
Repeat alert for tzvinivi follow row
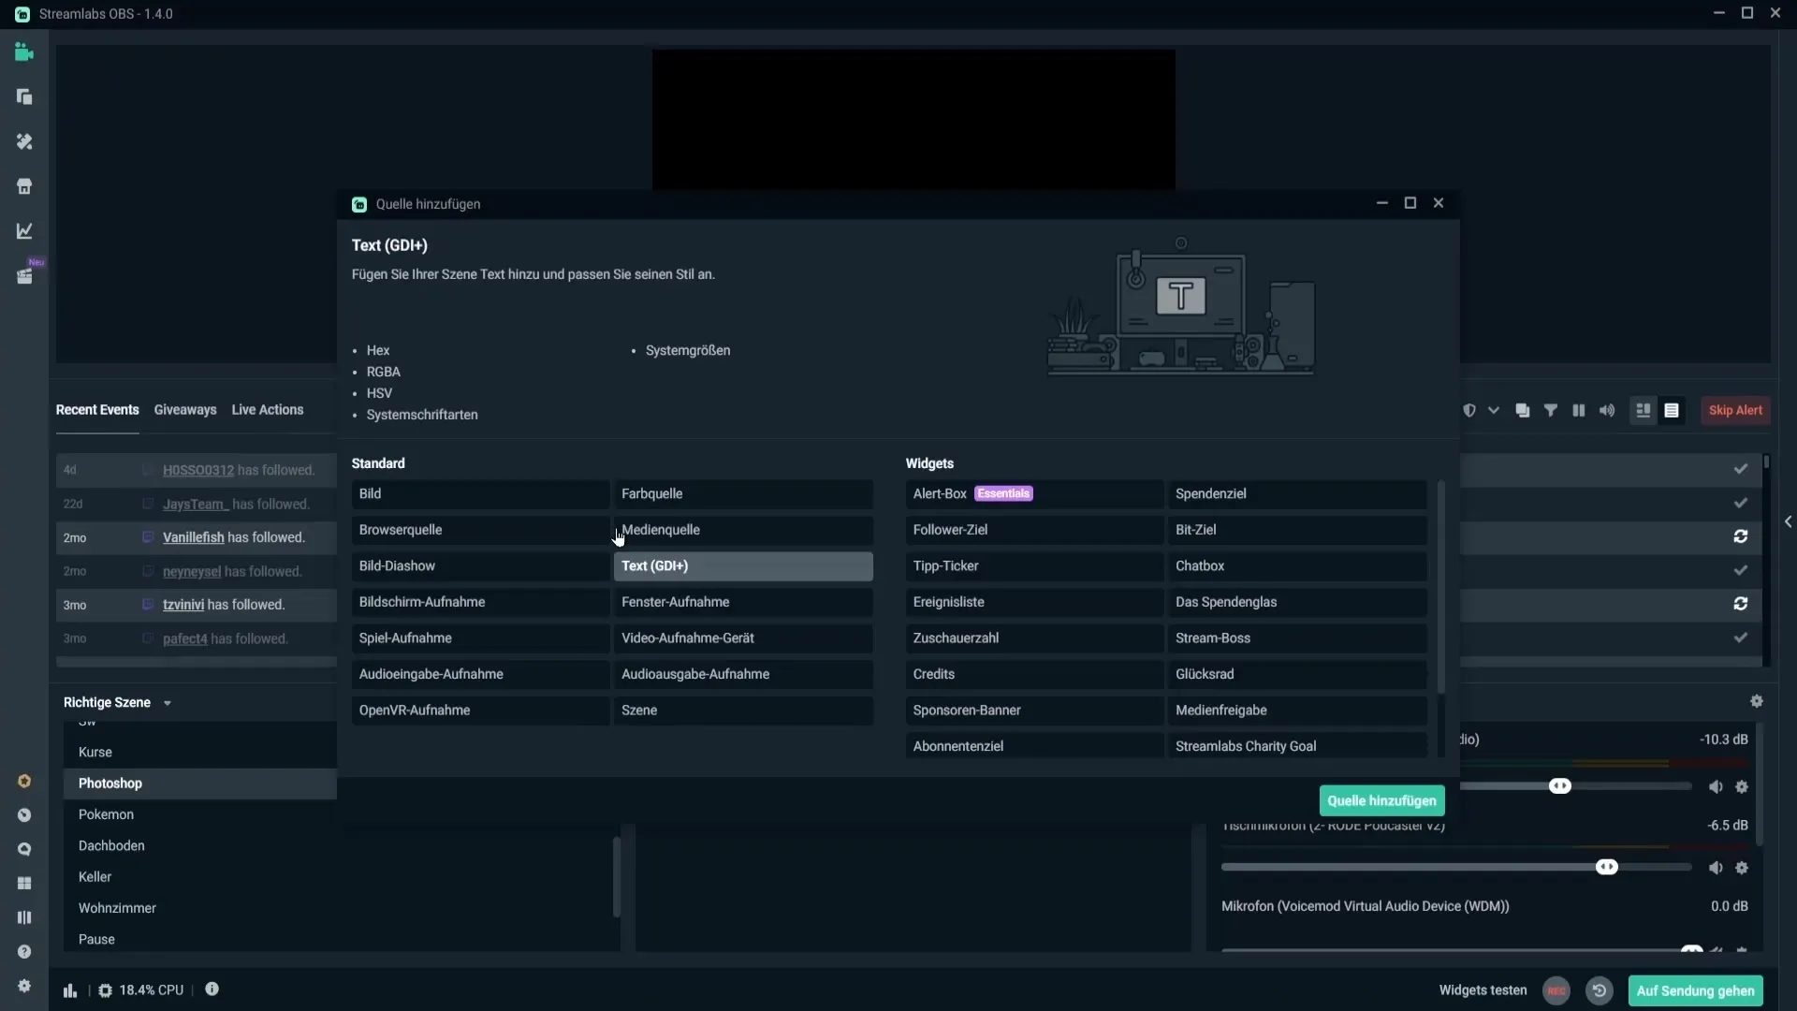[x=1741, y=604]
